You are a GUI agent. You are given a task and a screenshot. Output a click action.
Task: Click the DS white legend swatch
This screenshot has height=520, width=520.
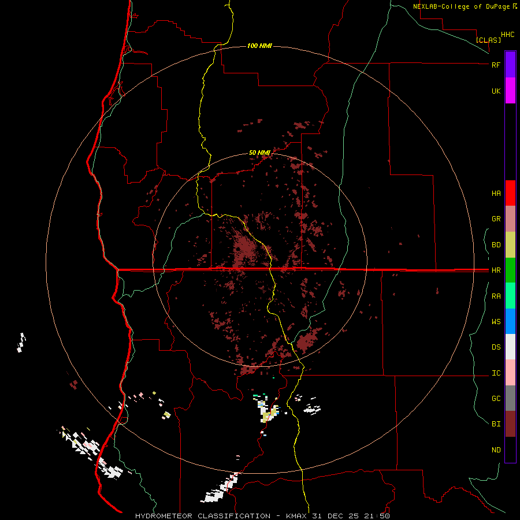[510, 347]
